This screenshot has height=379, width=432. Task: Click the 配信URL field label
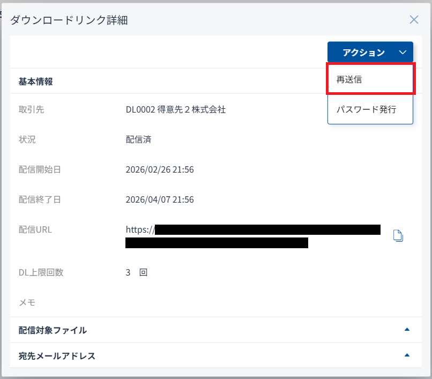pyautogui.click(x=35, y=229)
